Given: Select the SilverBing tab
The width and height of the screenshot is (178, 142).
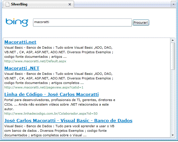Looking at the screenshot, I should (x=38, y=4).
